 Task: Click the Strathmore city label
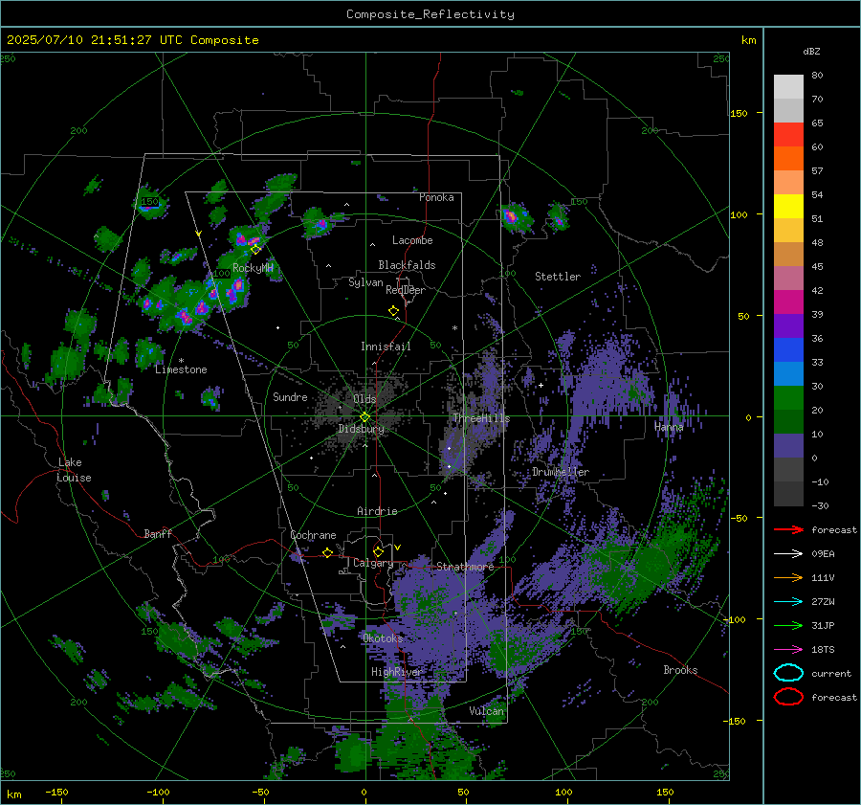[465, 567]
